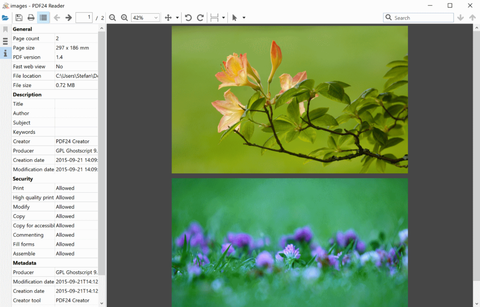Go to the next page arrow

coord(69,18)
